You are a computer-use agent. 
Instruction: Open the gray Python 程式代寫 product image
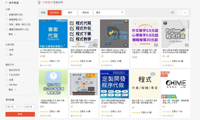point(114,34)
